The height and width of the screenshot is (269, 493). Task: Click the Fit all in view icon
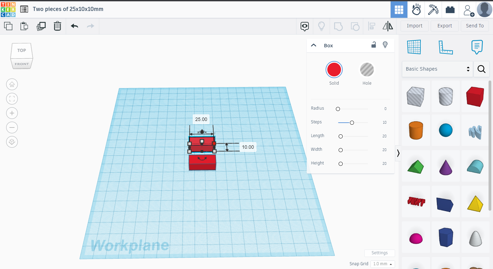click(12, 99)
